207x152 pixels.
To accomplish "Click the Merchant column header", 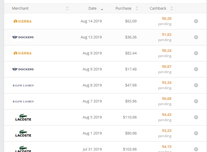I will [x=20, y=8].
